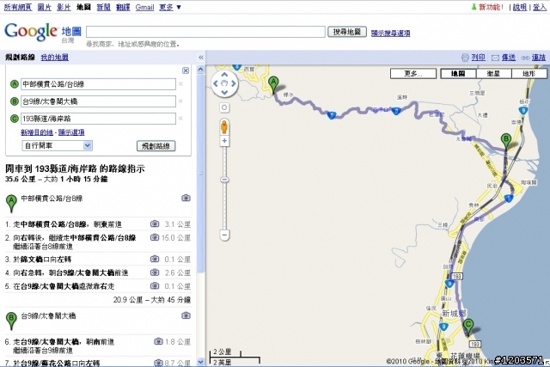Open the 更多 dropdown in top navigation
The image size is (550, 367).
click(x=170, y=8)
